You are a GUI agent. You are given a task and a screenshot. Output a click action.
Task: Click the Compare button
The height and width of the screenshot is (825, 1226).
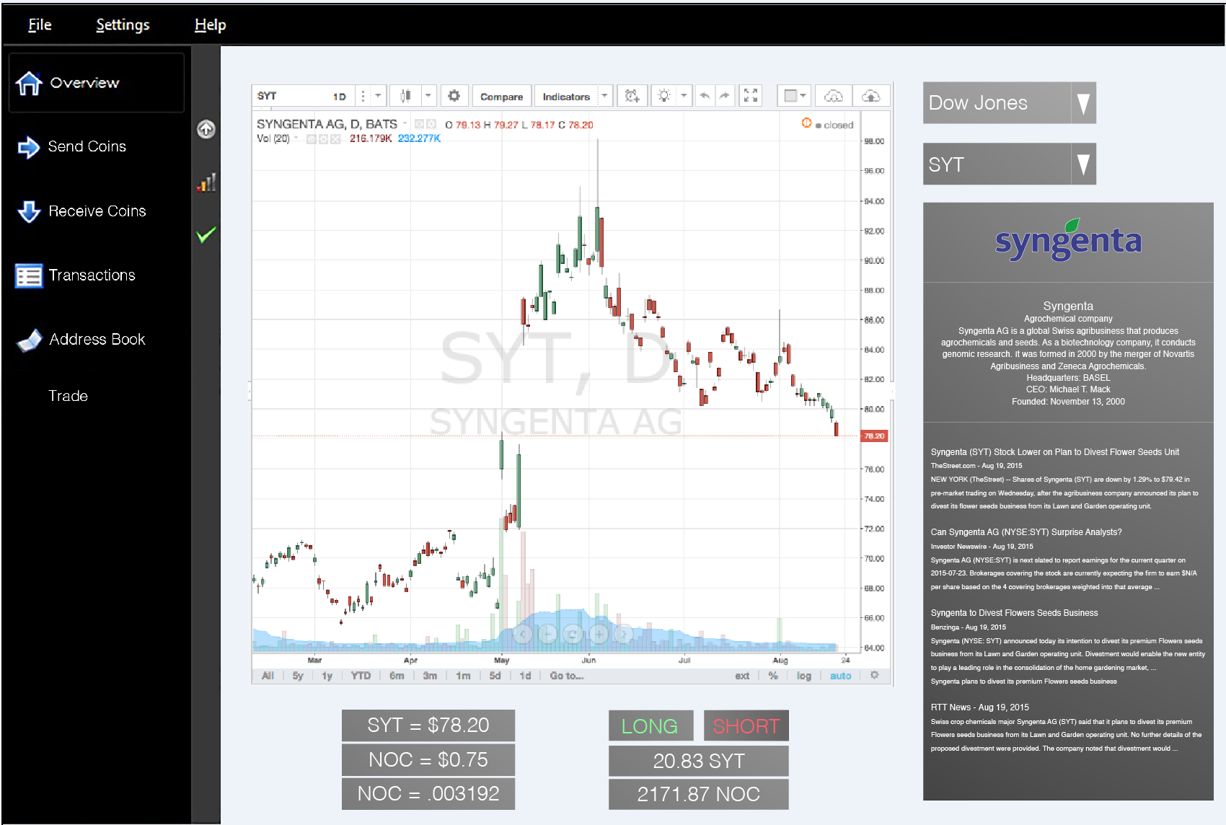coord(501,97)
